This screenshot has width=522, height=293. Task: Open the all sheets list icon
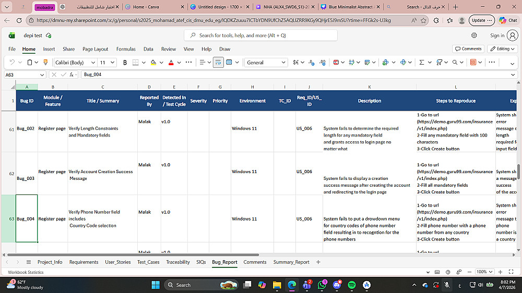(29, 262)
